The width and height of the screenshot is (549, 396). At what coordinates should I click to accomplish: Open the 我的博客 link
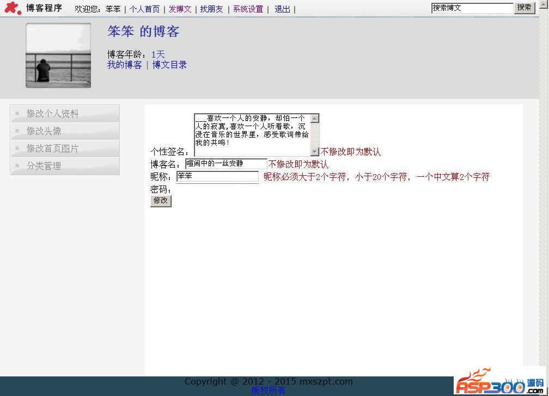[x=125, y=65]
